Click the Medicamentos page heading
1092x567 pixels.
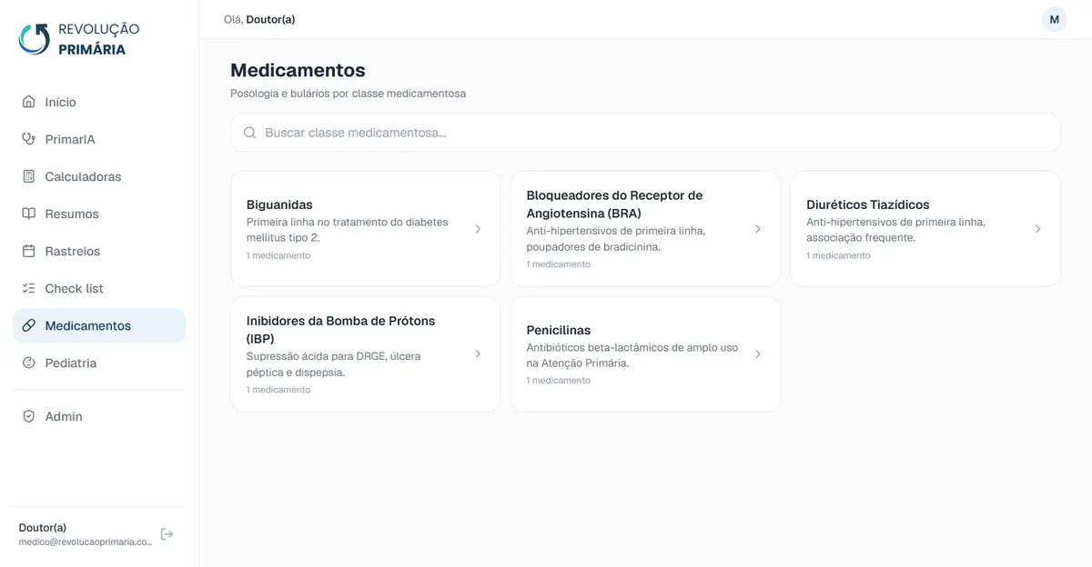298,70
